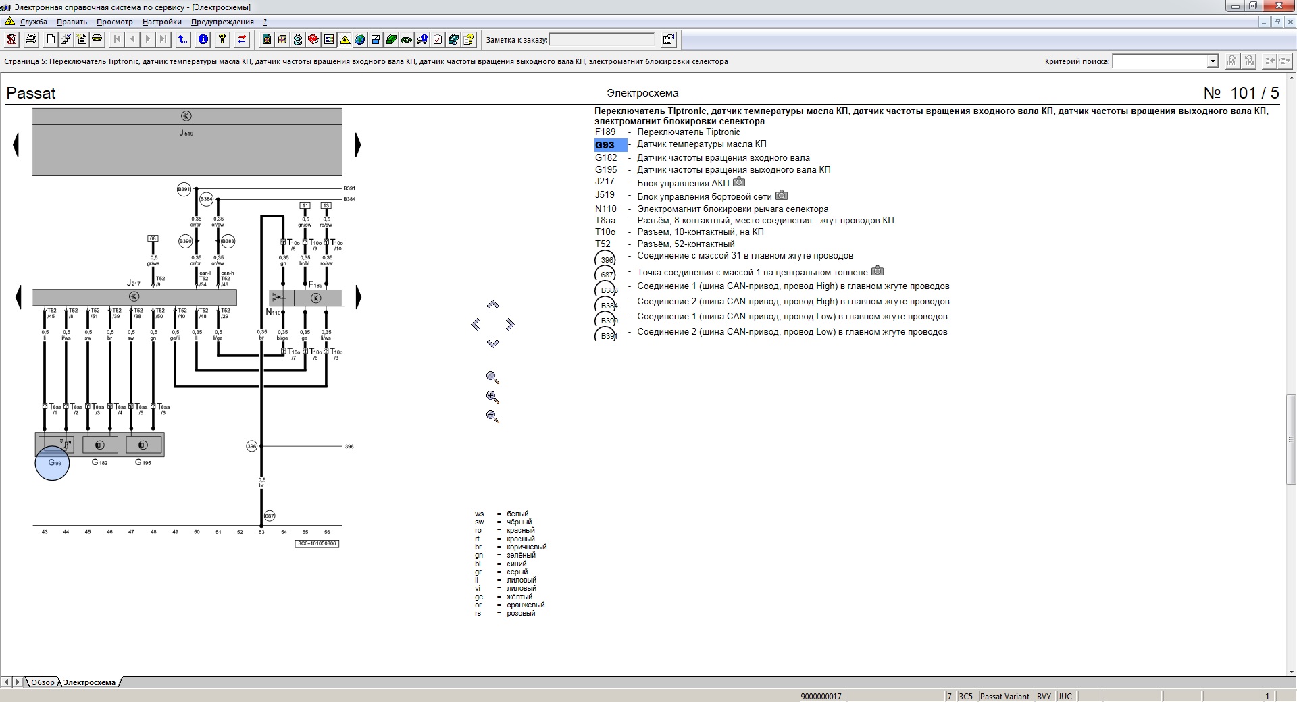
Task: Click the printer icon in toolbar
Action: 31,39
